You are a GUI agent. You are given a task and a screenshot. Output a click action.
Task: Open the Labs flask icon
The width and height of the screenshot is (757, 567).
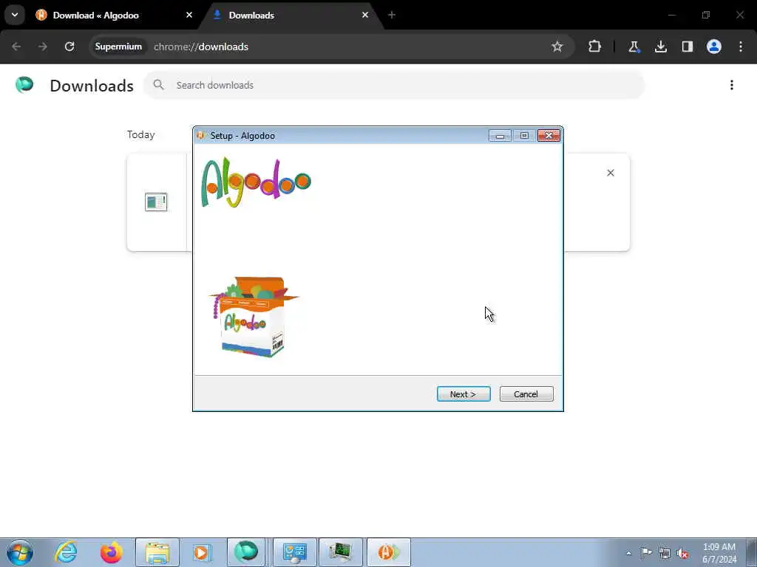click(x=634, y=47)
